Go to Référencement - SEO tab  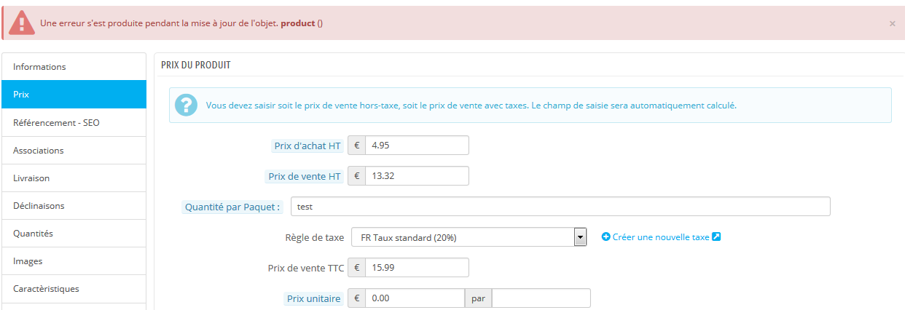pos(73,122)
